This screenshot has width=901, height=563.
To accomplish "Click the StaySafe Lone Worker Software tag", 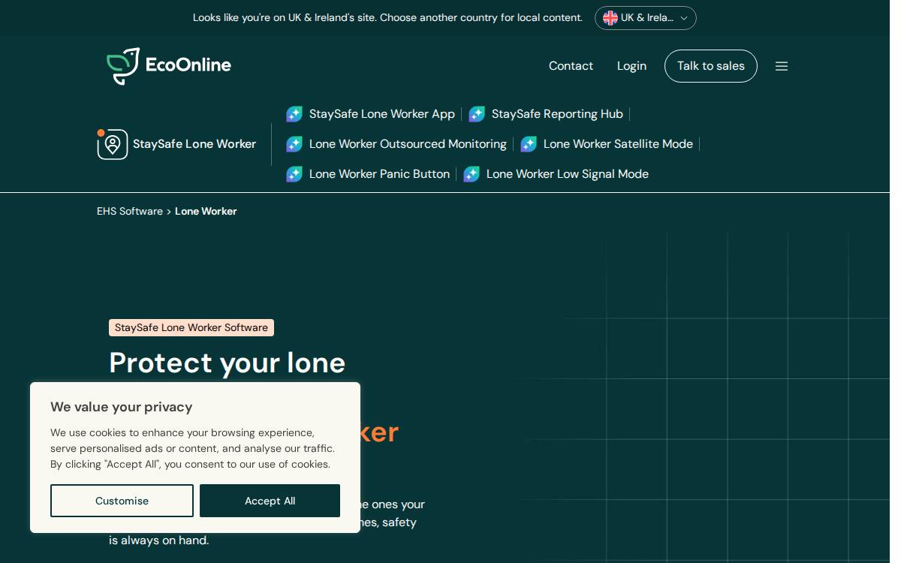I will coord(191,327).
